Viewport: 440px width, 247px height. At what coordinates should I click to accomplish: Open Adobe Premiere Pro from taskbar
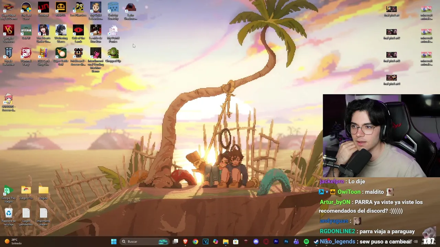click(276, 242)
